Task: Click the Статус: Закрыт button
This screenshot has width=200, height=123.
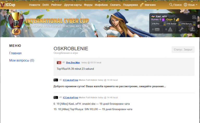Action: point(183,49)
